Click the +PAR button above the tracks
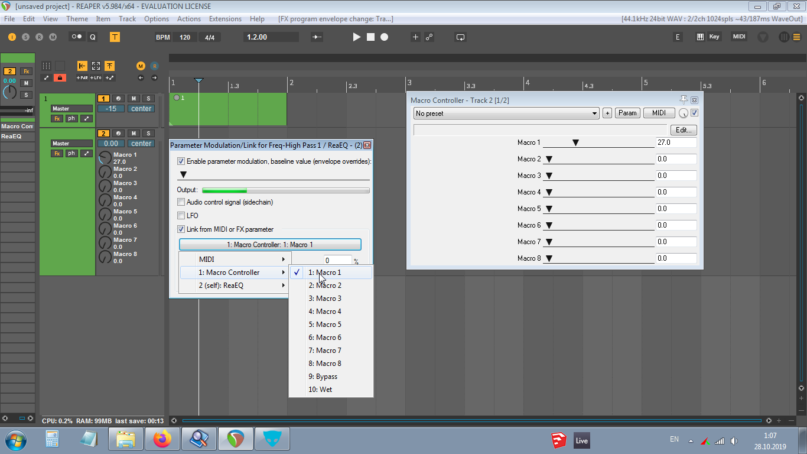The height and width of the screenshot is (454, 807). click(x=82, y=77)
